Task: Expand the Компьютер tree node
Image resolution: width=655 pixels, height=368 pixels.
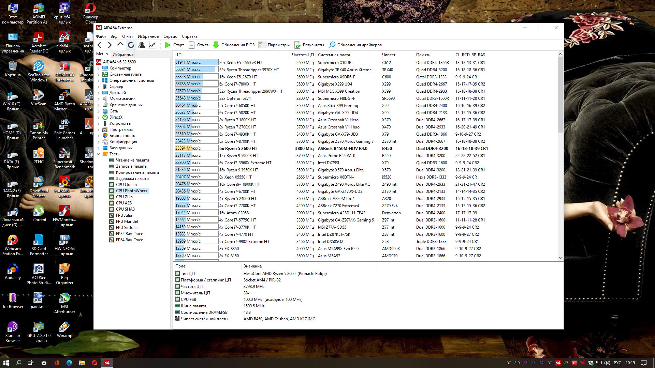Action: 99,68
